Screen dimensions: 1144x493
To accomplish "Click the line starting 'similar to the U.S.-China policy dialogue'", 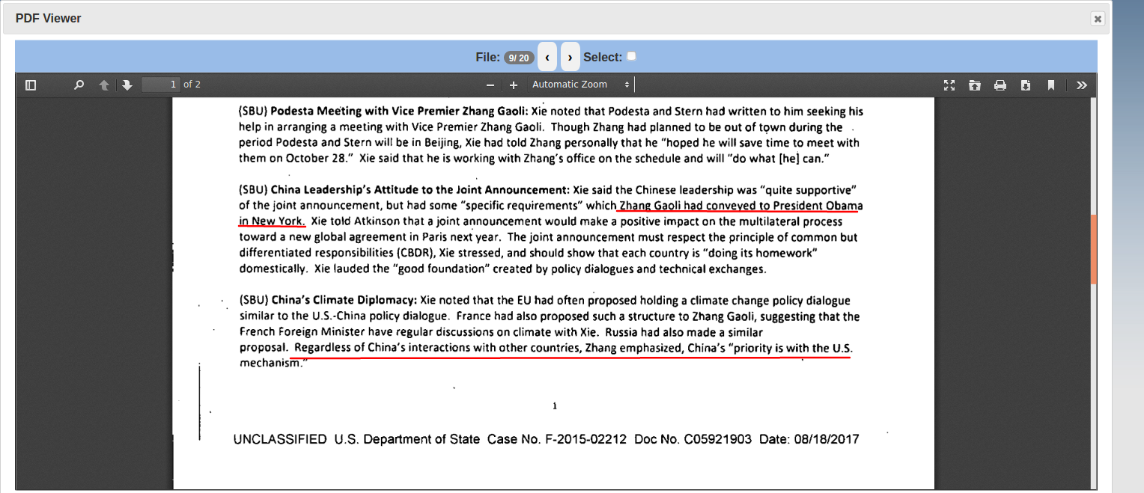I will point(550,316).
